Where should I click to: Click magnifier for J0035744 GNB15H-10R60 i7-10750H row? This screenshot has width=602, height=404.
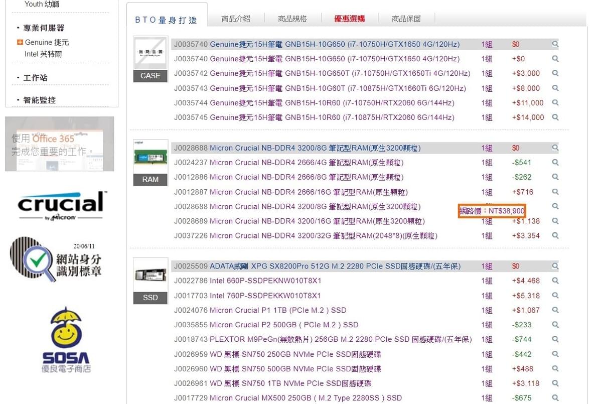click(x=555, y=102)
